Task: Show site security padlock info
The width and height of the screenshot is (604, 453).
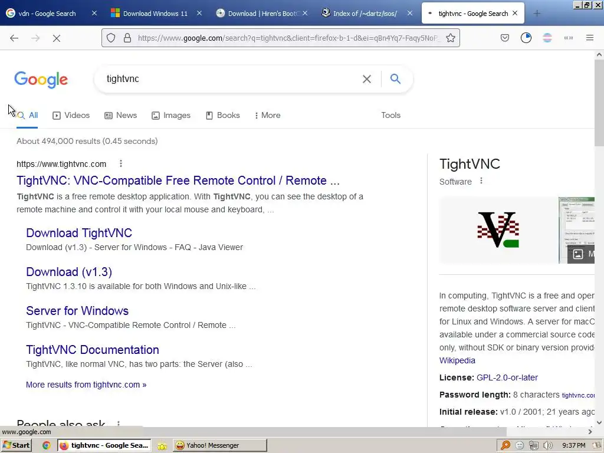Action: click(127, 38)
